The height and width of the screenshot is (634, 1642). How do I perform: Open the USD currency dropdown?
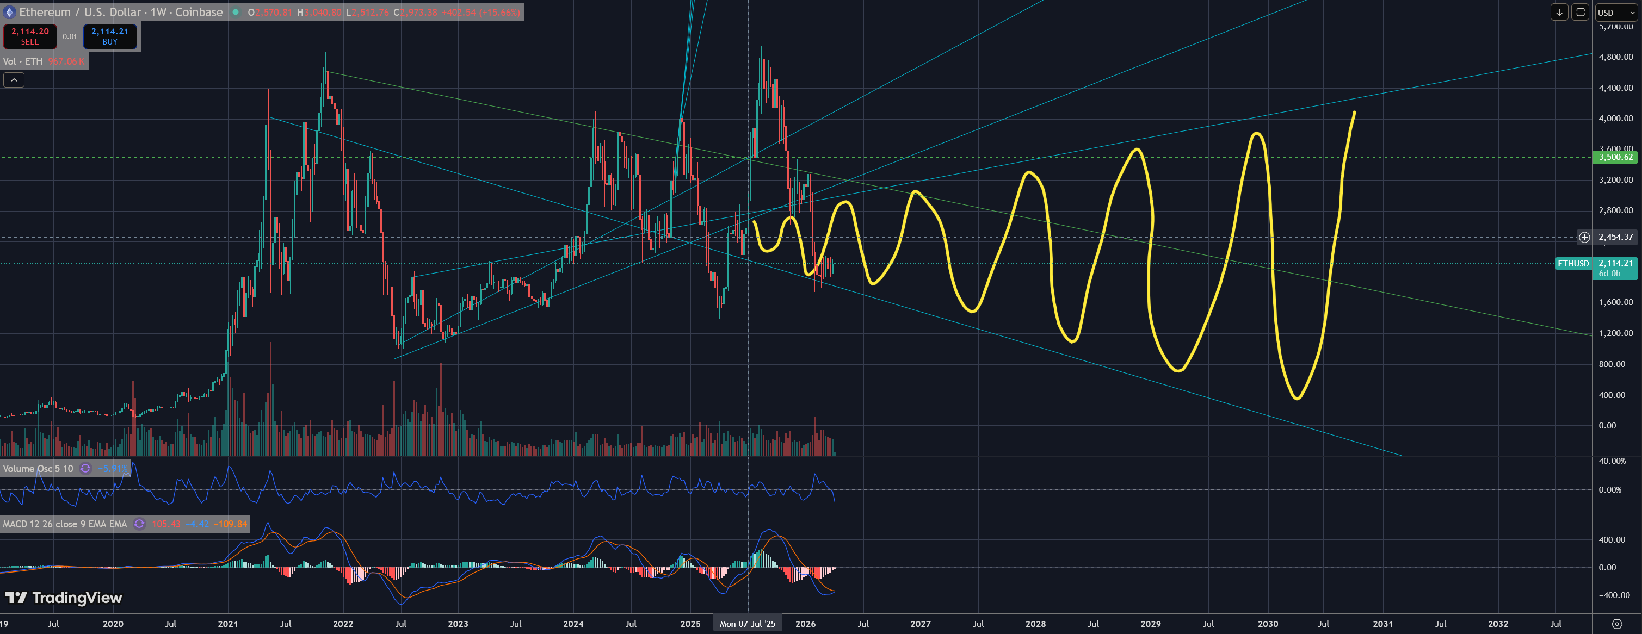pos(1616,12)
